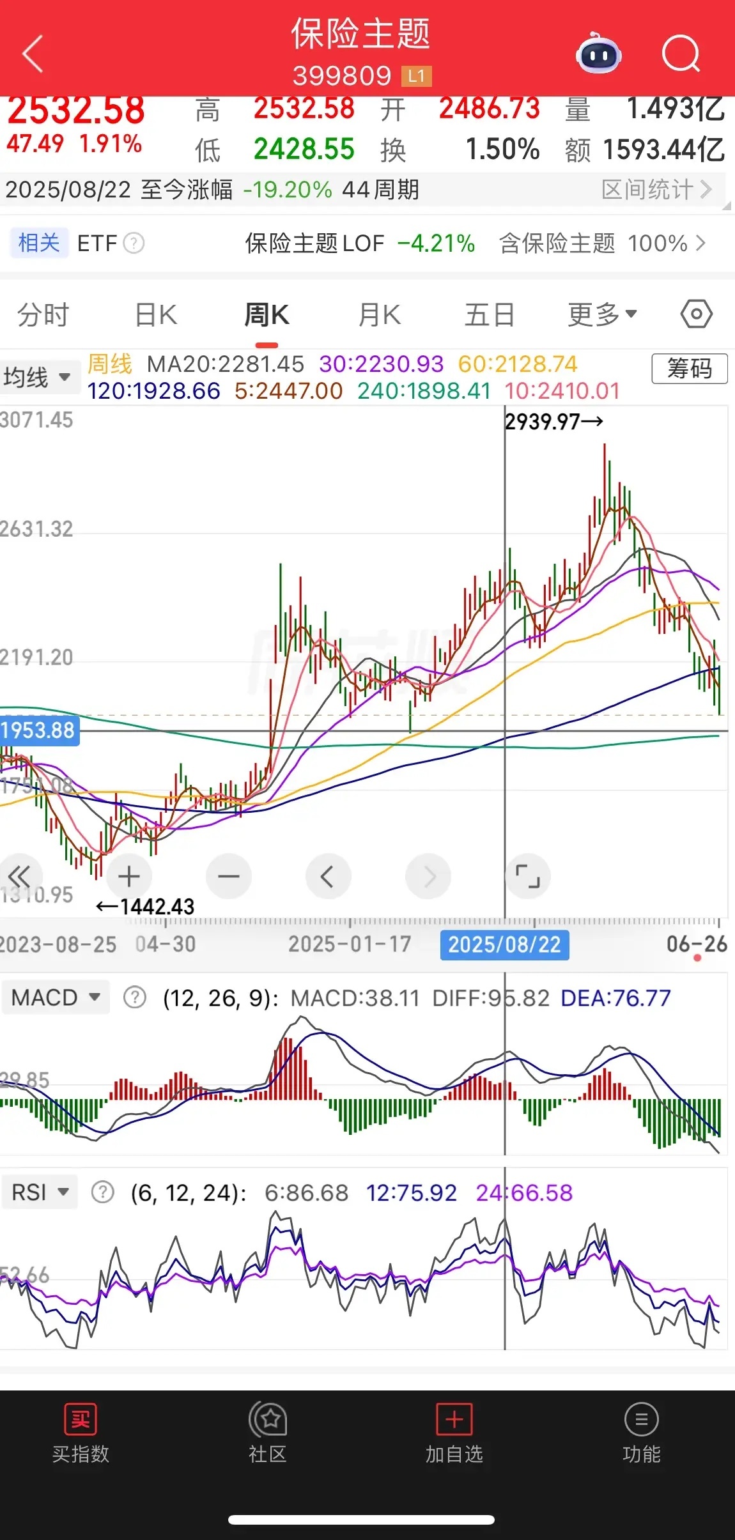The height and width of the screenshot is (1540, 735).
Task: Open search with the magnifier icon
Action: [681, 54]
